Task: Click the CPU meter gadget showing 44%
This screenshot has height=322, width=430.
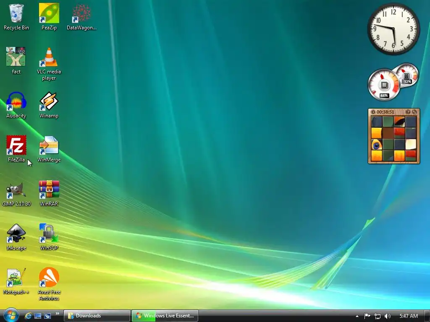Action: pos(384,85)
